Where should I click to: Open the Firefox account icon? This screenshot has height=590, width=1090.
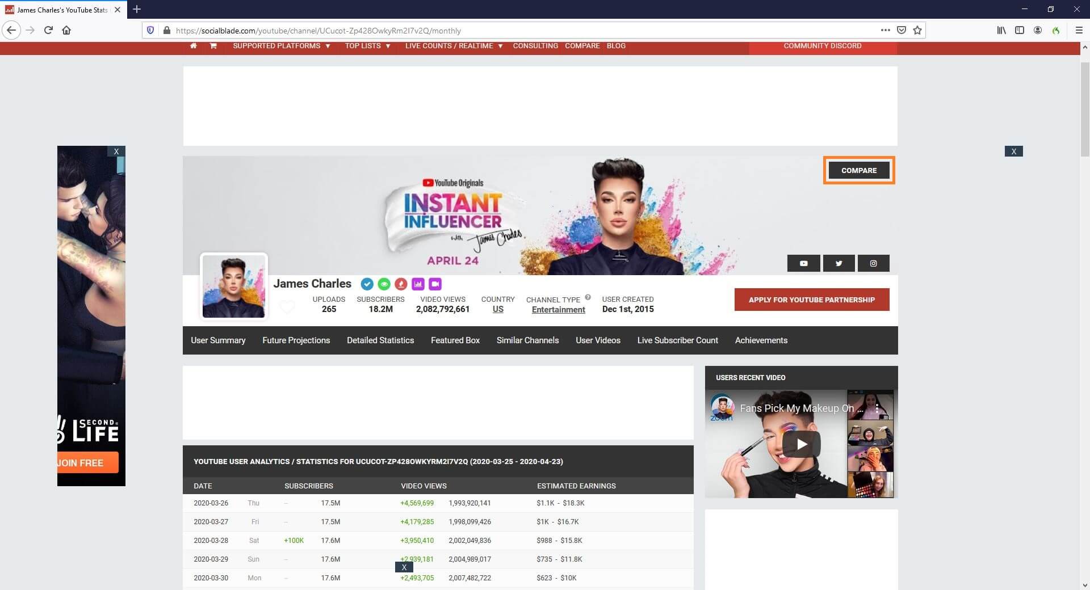pos(1038,30)
